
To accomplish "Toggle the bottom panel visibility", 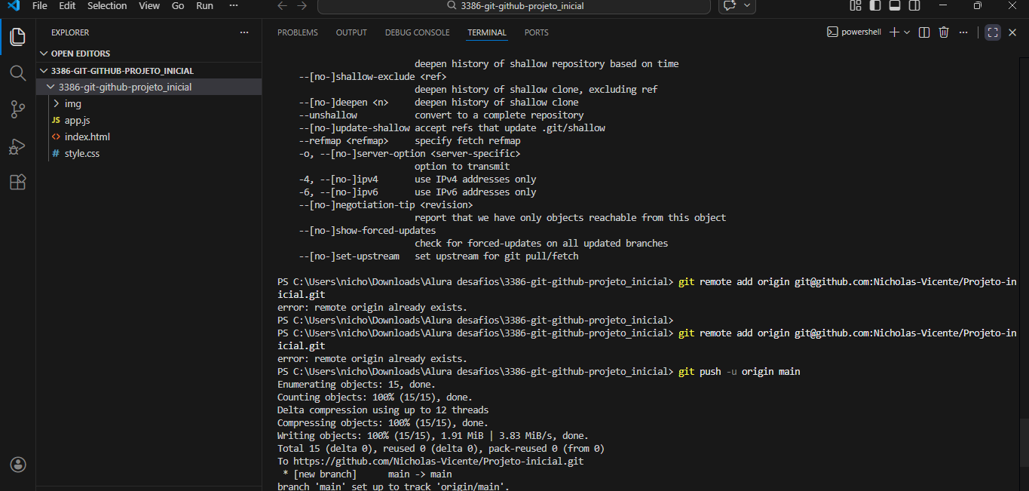I will (895, 6).
